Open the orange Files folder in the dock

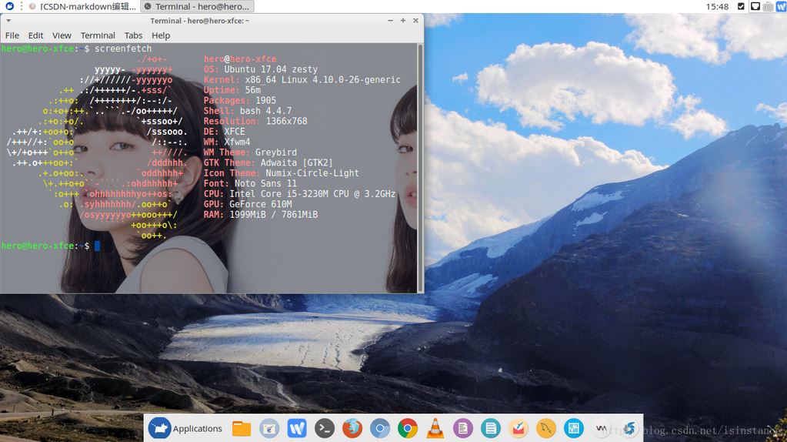click(242, 428)
